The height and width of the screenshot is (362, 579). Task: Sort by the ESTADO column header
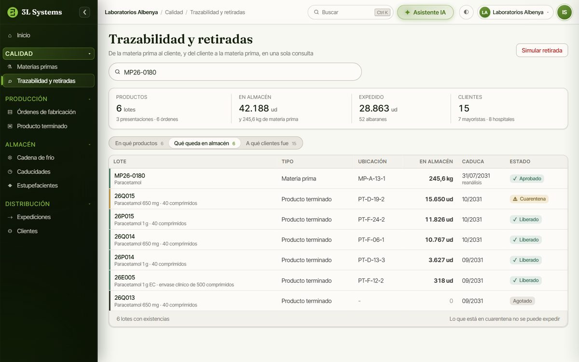pos(520,162)
